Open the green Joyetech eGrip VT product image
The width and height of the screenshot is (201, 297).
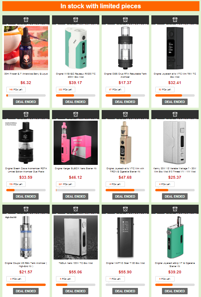point(175,237)
